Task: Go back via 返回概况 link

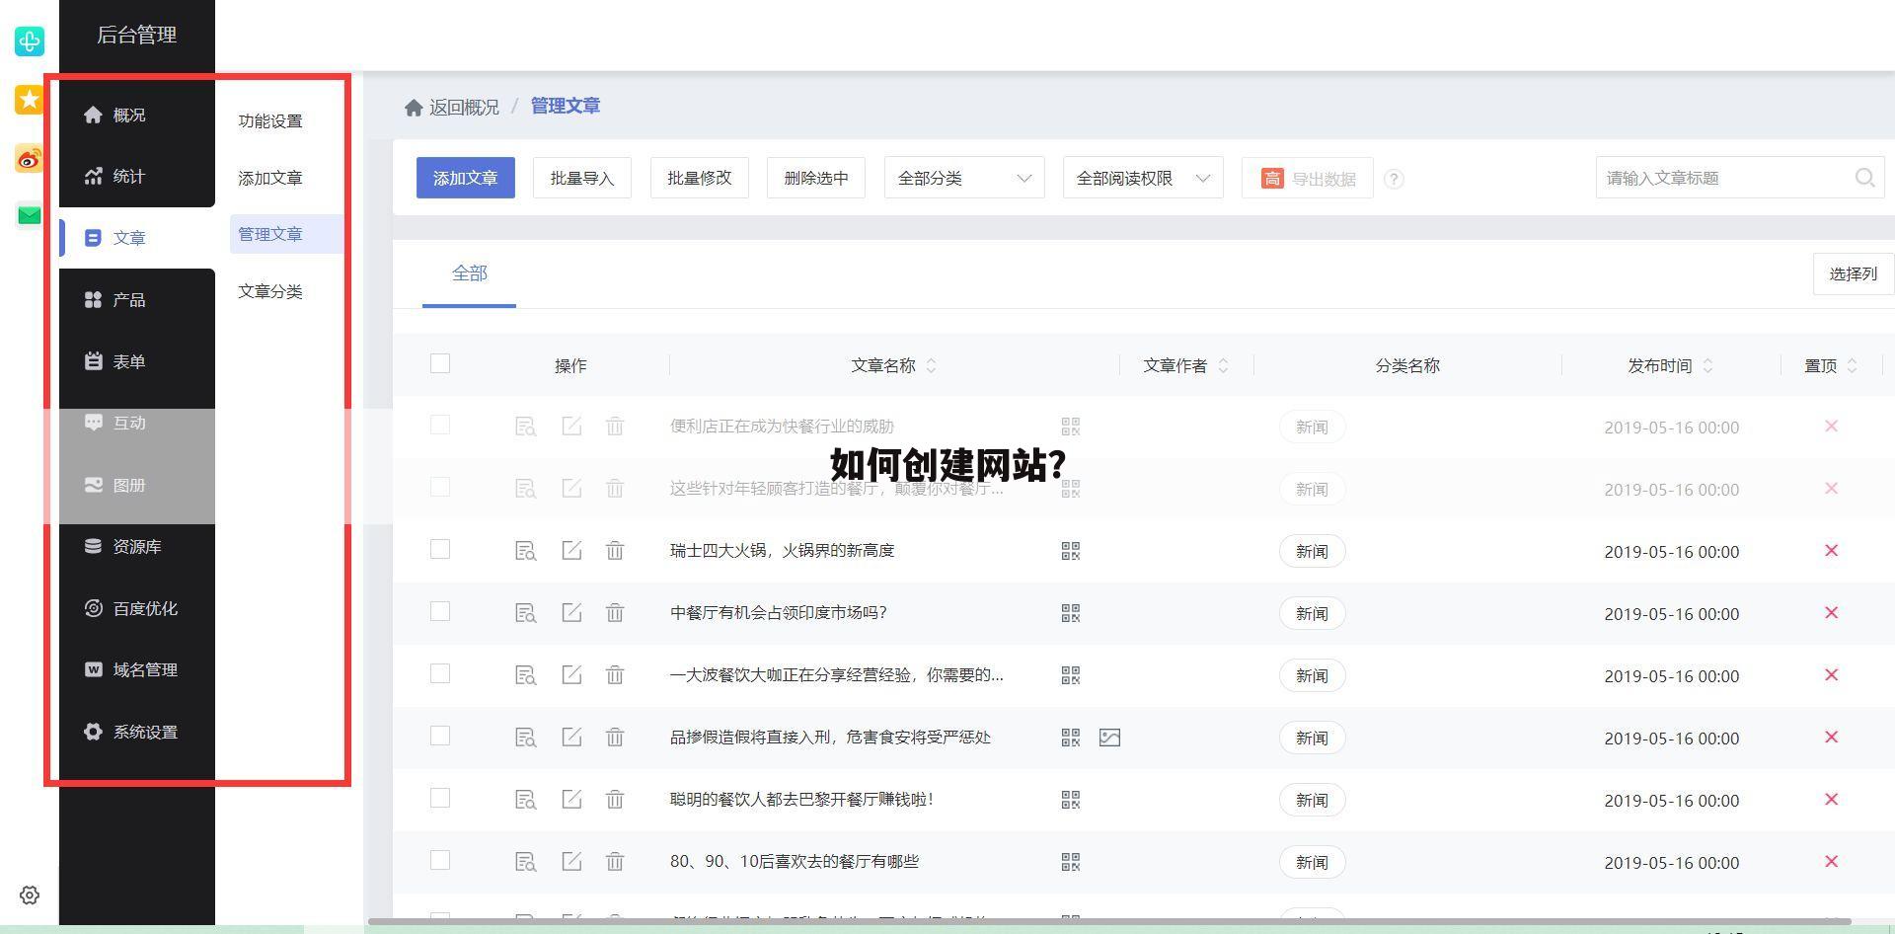Action: click(464, 107)
